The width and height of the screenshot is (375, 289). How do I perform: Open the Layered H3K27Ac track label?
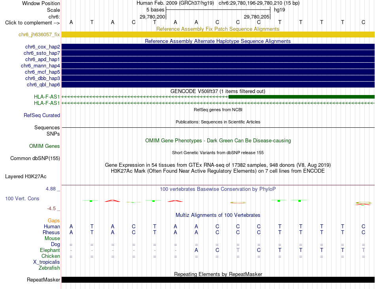pyautogui.click(x=26, y=176)
